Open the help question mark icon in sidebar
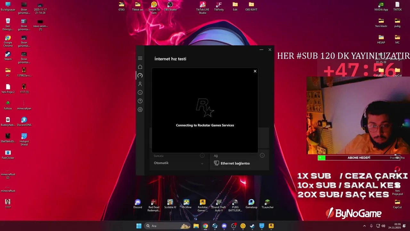This screenshot has height=231, width=410. [140, 101]
